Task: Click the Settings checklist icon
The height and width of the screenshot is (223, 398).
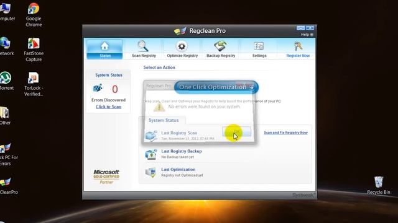Action: pos(259,46)
